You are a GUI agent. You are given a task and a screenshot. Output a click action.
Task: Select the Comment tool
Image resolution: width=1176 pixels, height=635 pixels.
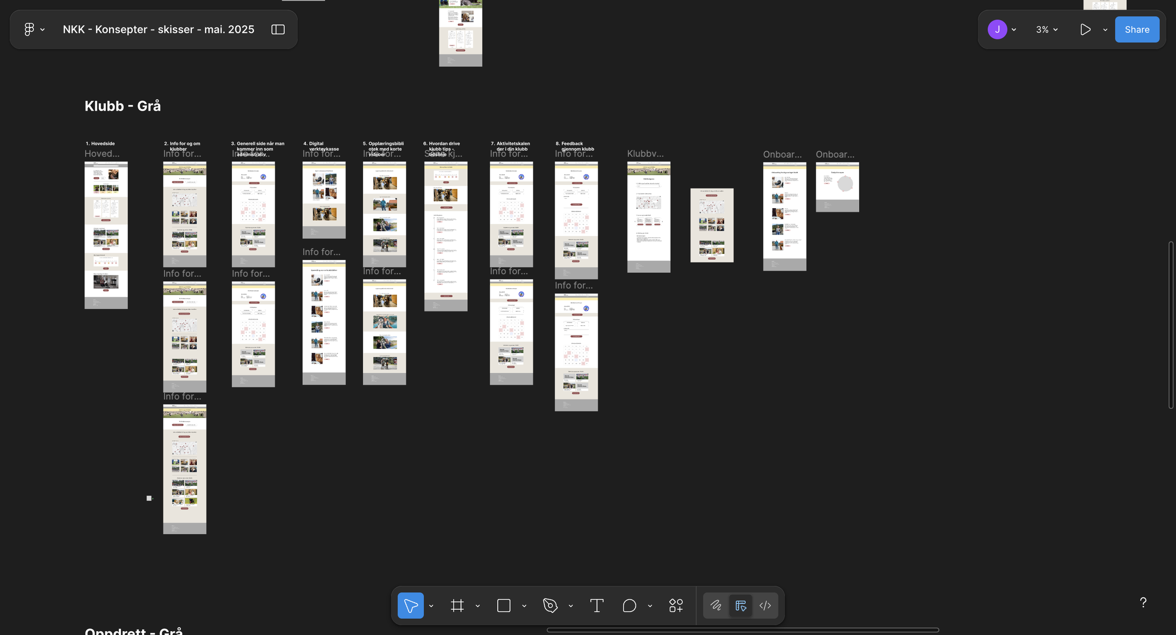[x=629, y=605]
